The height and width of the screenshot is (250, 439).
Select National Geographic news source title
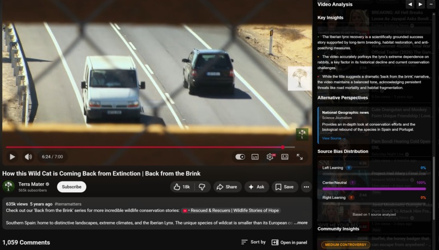click(345, 112)
